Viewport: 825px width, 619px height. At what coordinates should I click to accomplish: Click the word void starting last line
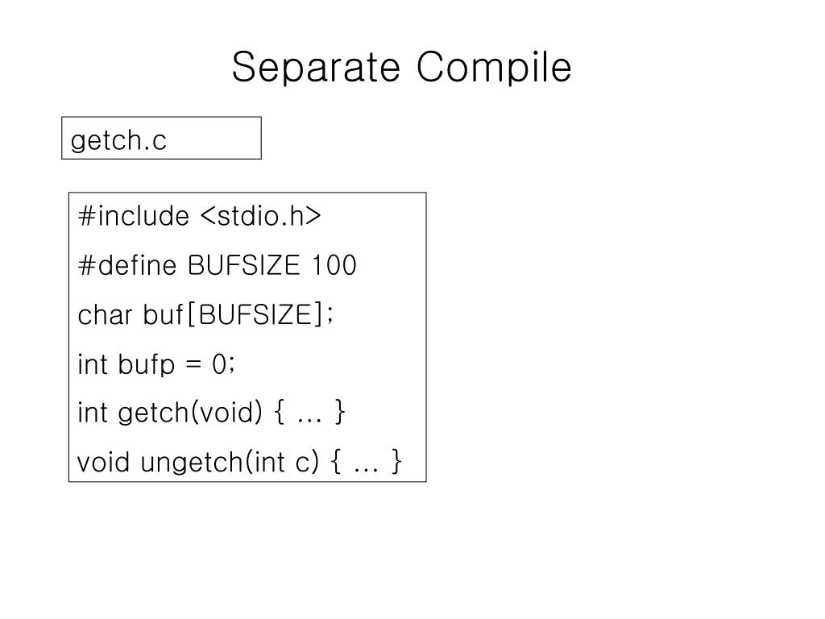coord(103,462)
